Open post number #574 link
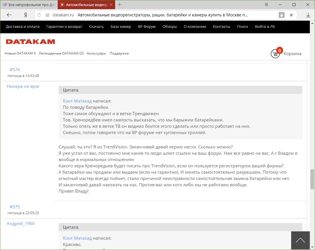Image resolution: width=315 pixels, height=250 pixels. pos(15,69)
